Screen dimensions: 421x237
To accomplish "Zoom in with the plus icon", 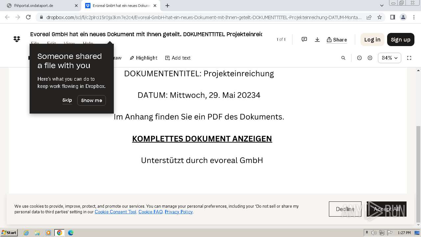I will pyautogui.click(x=370, y=58).
